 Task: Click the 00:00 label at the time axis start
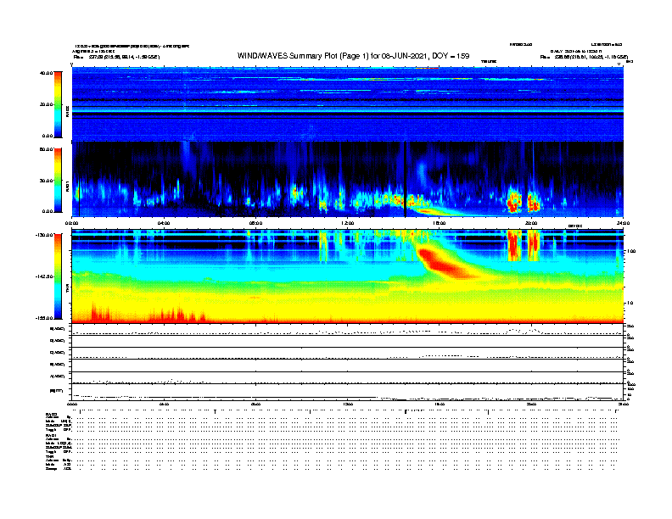point(73,223)
